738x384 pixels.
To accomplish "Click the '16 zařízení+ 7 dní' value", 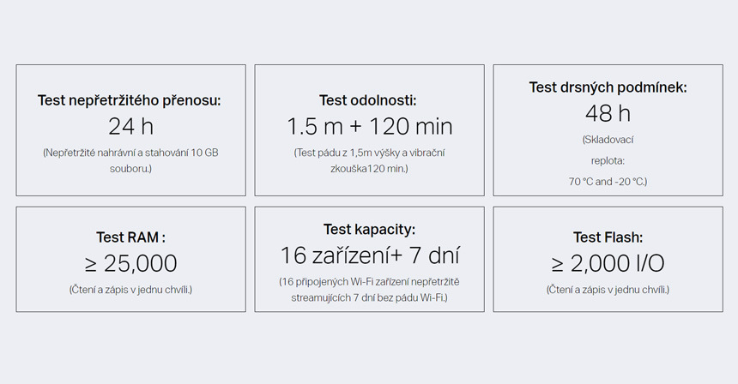I will (369, 255).
